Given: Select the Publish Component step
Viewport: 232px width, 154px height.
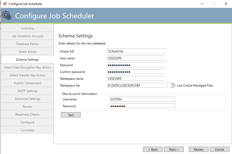Looking at the screenshot, I should 27,83.
